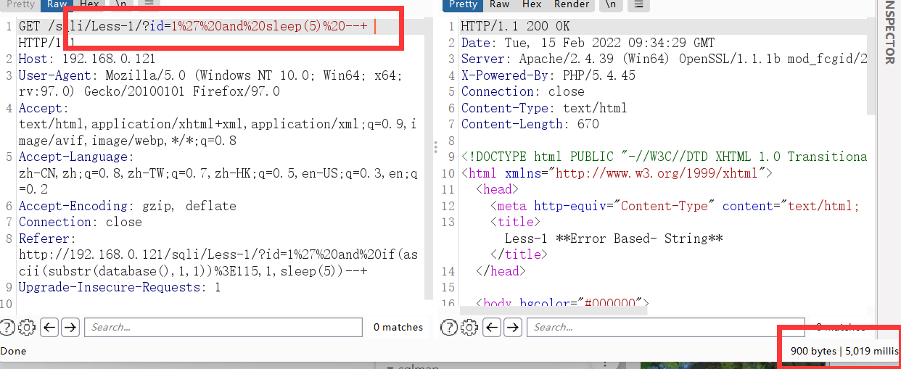Click Connection: close in the response
The width and height of the screenshot is (901, 369).
[523, 91]
